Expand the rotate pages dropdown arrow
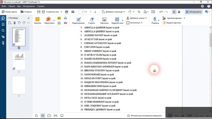Viewport: 212px width, 119px height. point(134,12)
